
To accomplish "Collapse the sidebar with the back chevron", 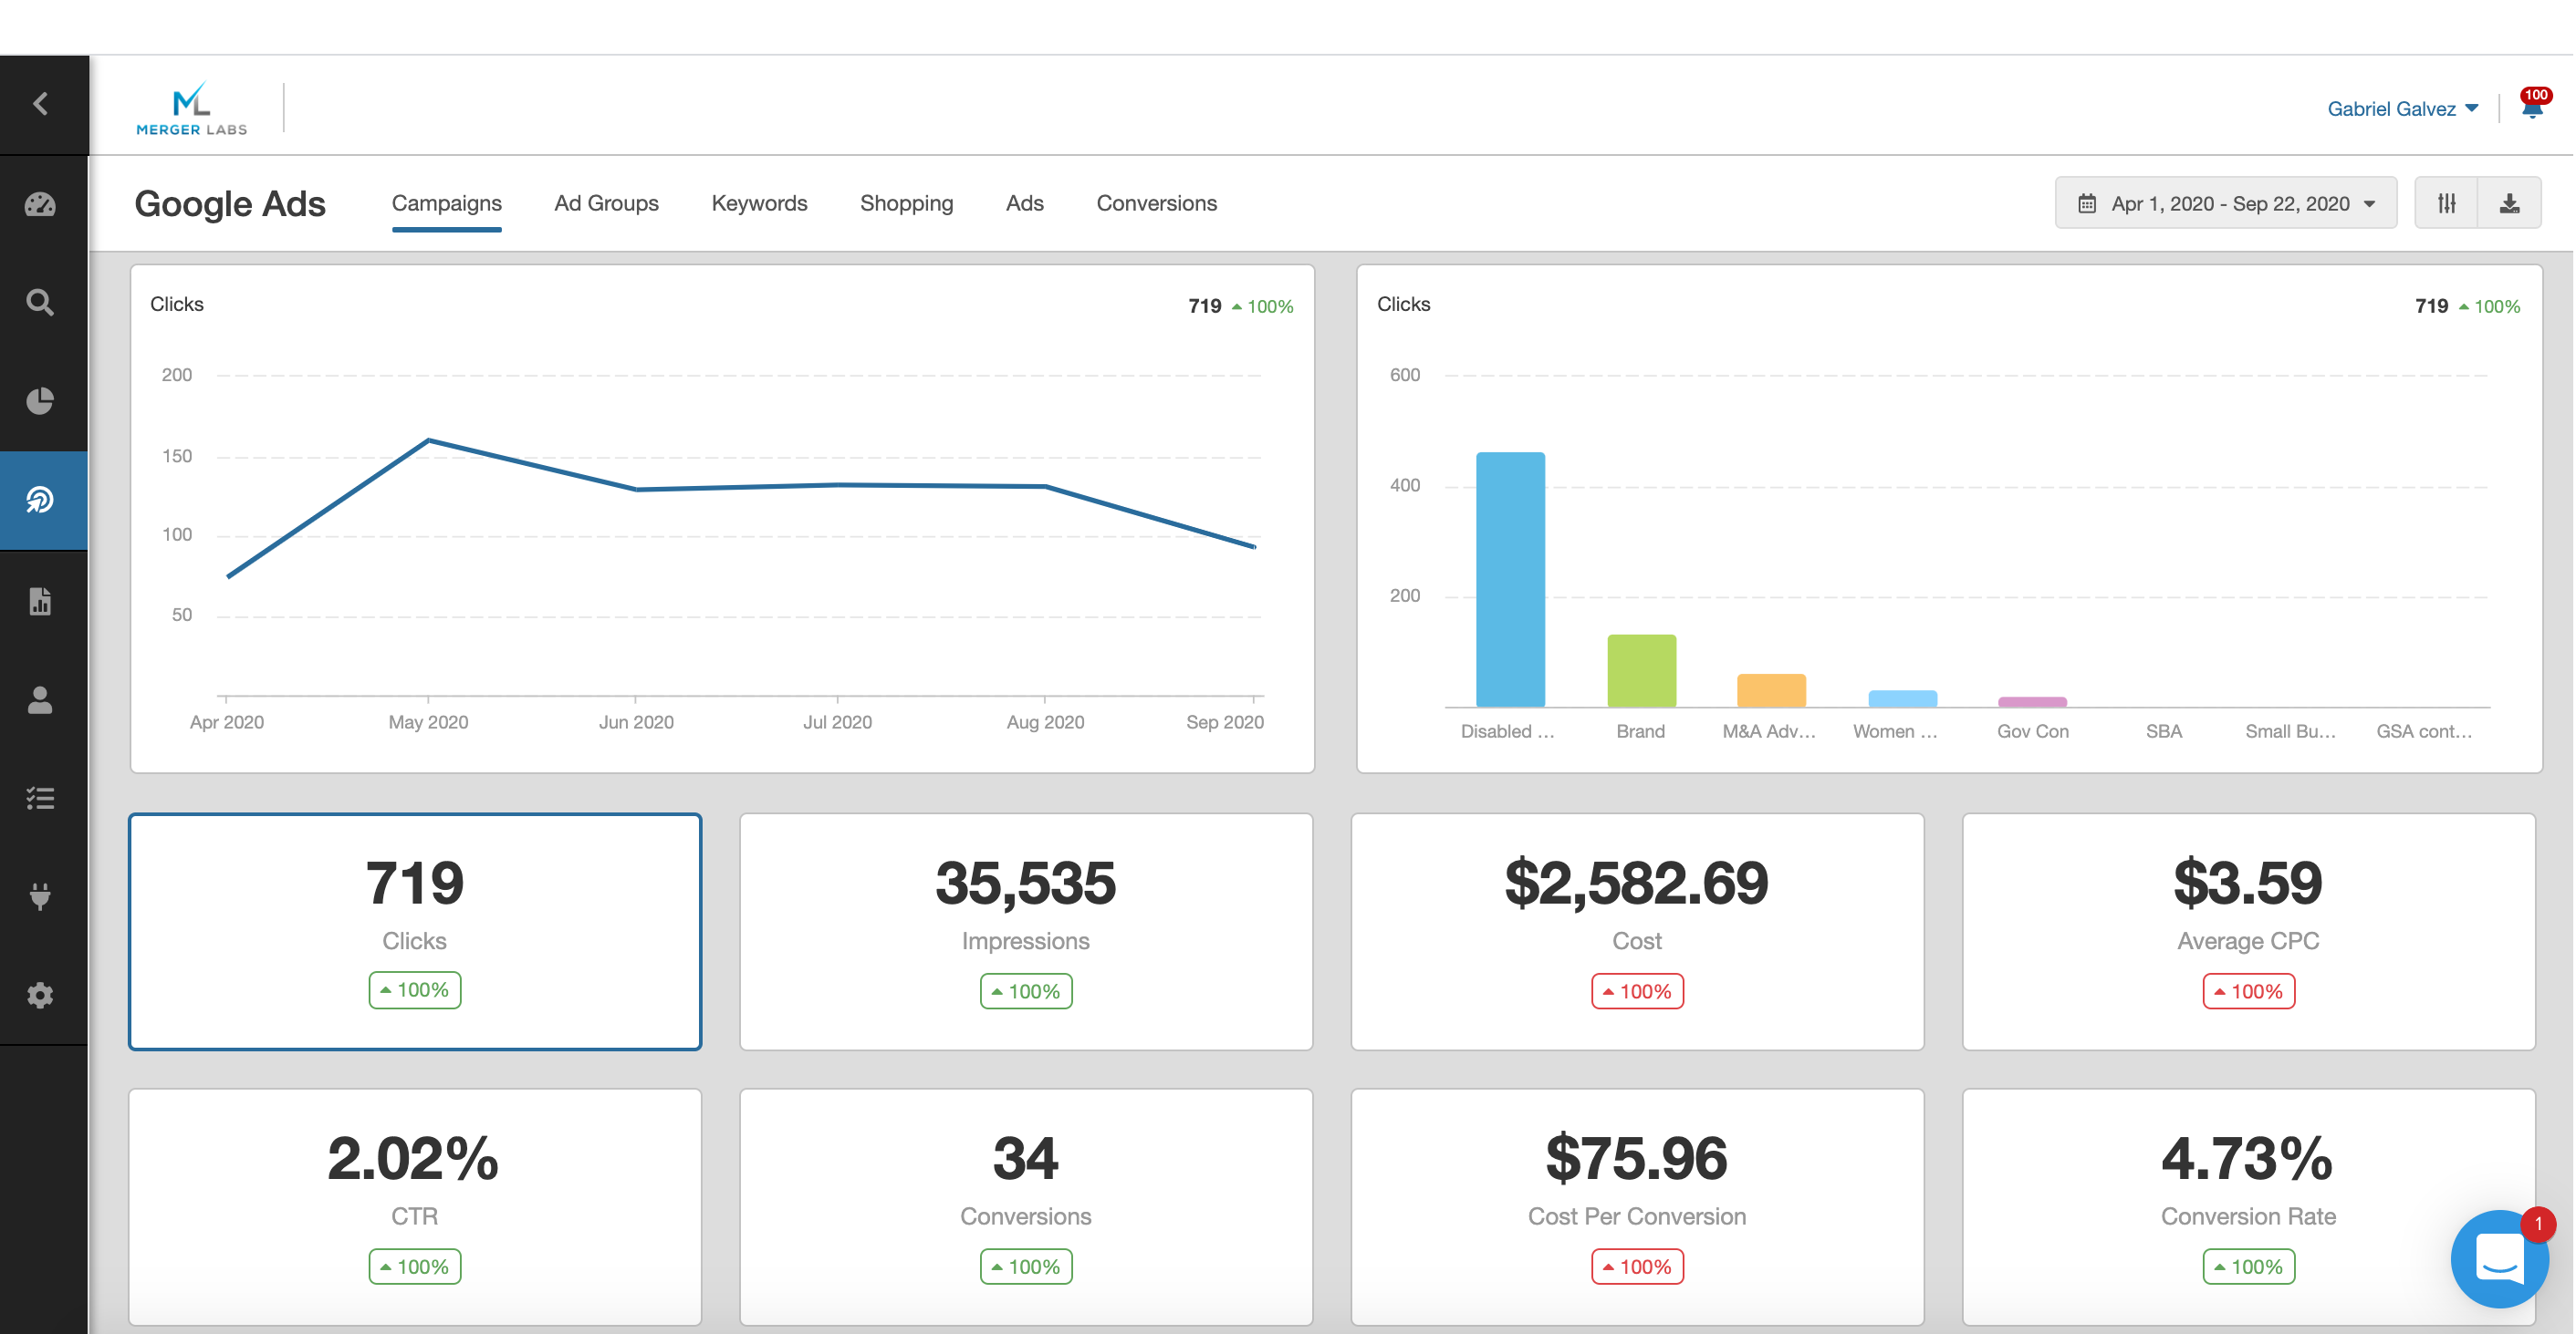I will coord(41,104).
